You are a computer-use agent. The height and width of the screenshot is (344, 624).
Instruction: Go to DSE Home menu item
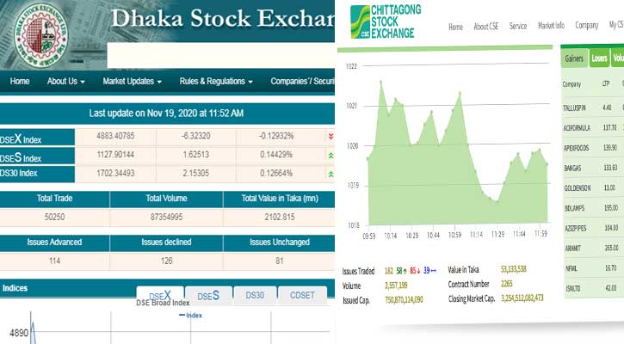tap(20, 82)
